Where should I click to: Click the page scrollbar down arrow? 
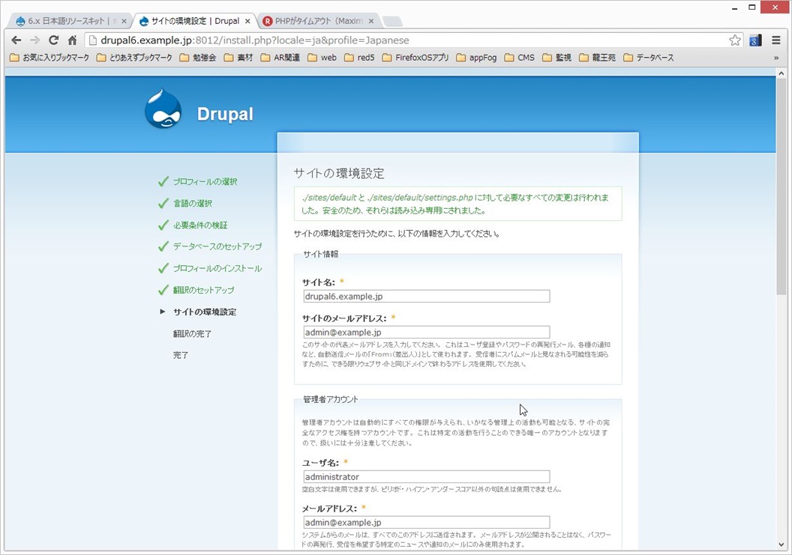coord(781,545)
